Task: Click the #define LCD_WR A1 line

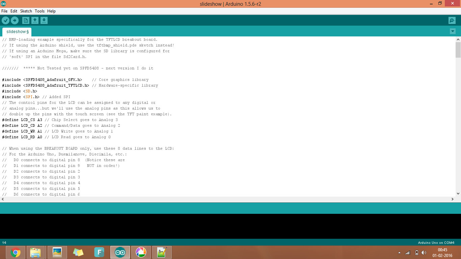Action: [x=57, y=131]
